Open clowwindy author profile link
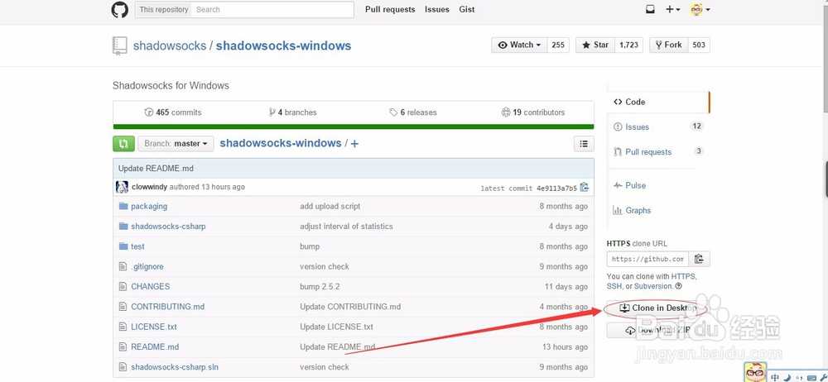The height and width of the screenshot is (382, 828). pos(149,187)
